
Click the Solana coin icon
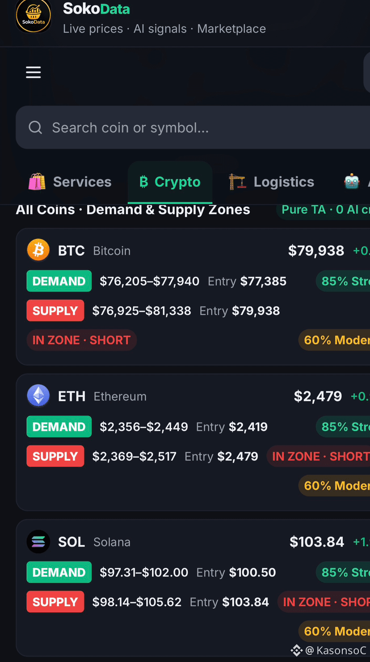(38, 542)
